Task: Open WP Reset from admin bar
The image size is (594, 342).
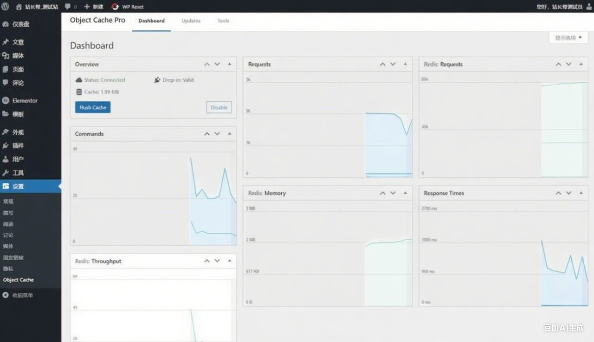Action: click(128, 7)
